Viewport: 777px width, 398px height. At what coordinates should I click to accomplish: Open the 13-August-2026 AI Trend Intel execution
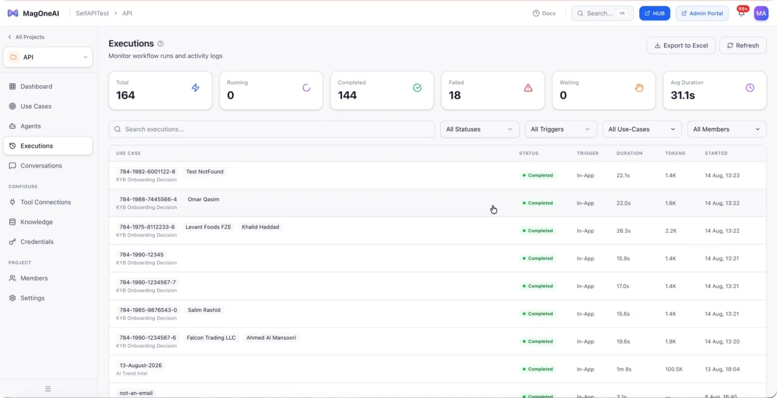click(437, 369)
